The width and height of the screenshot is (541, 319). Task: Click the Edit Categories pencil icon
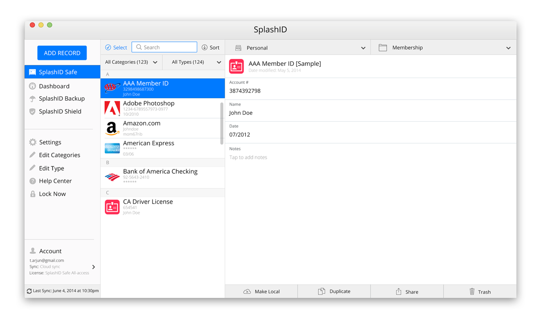32,155
